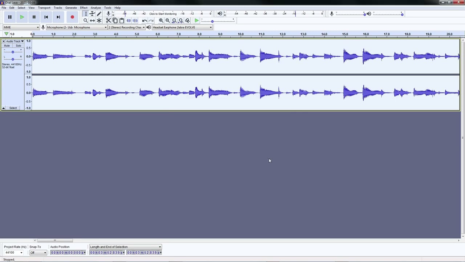Solo the Audio Track
Viewport: 465px width, 262px height.
pyautogui.click(x=18, y=45)
